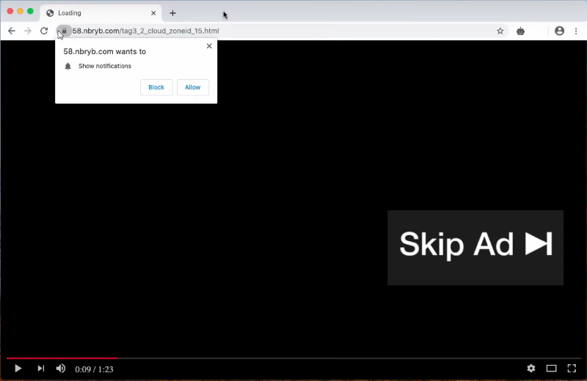Open the robot extension icon
Image resolution: width=587 pixels, height=381 pixels.
pyautogui.click(x=520, y=31)
